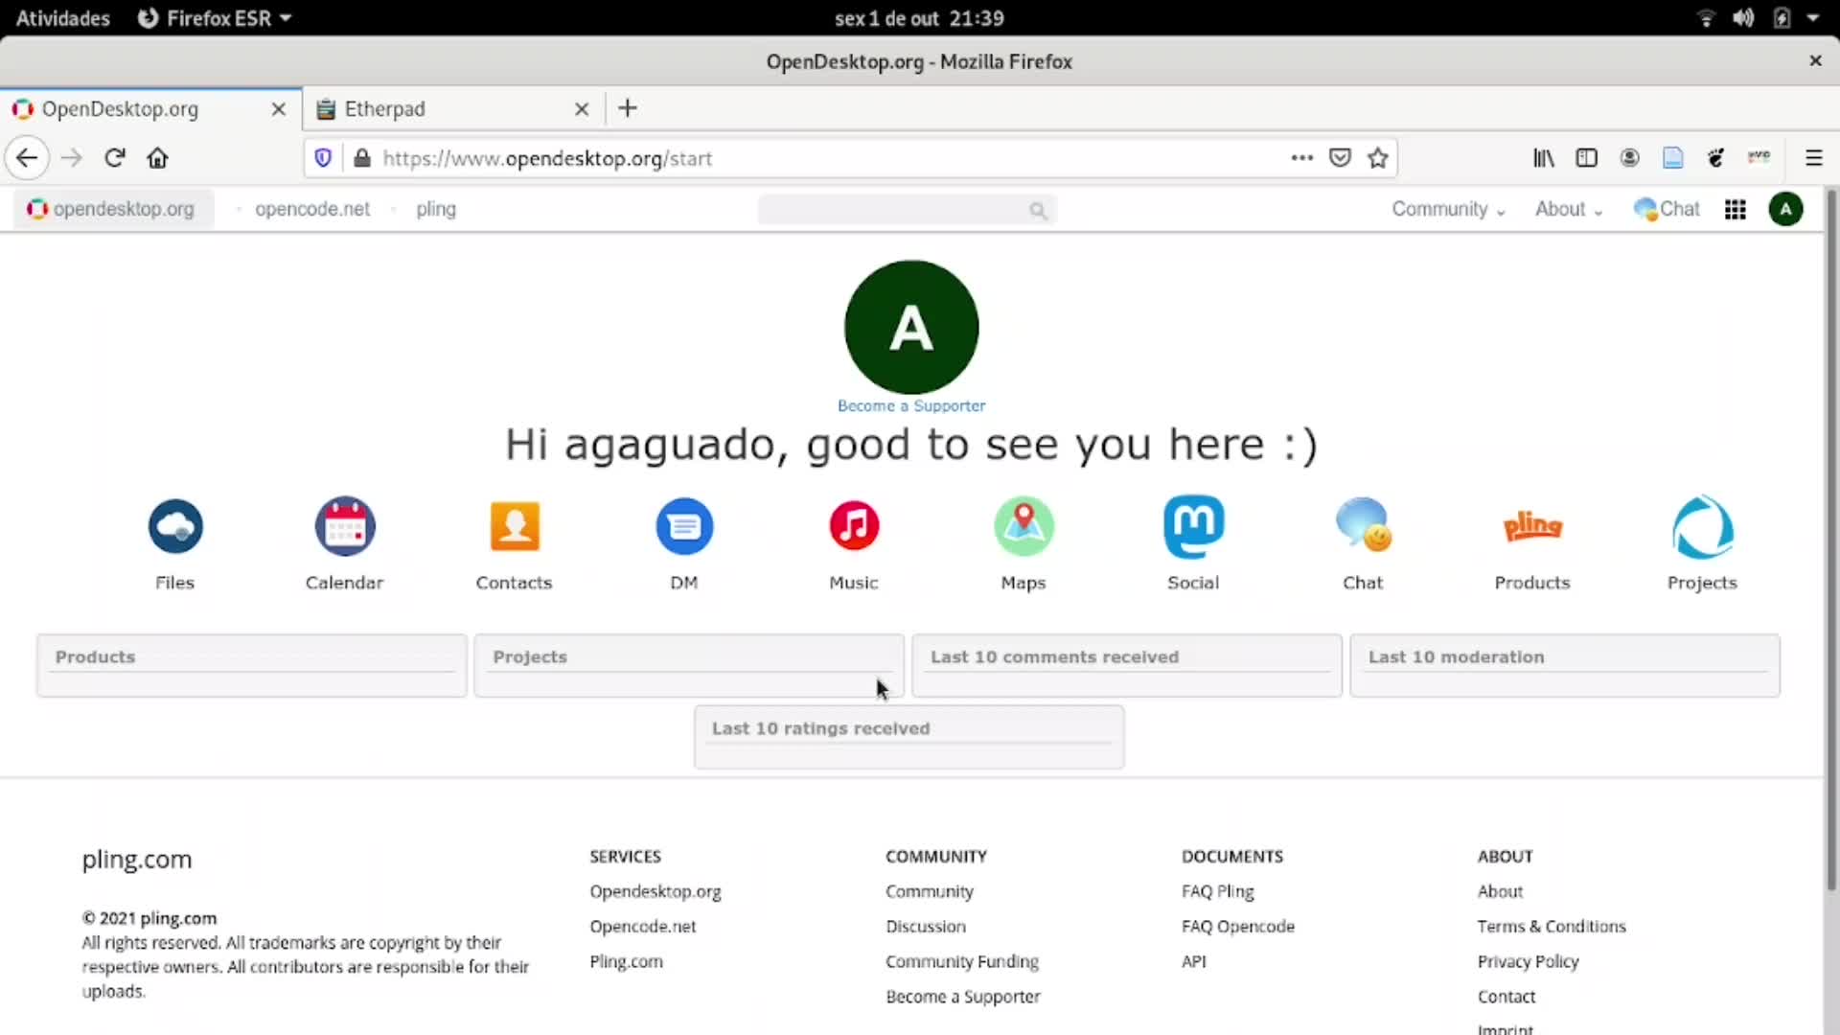Open the Firefox Library icon

[x=1543, y=158]
